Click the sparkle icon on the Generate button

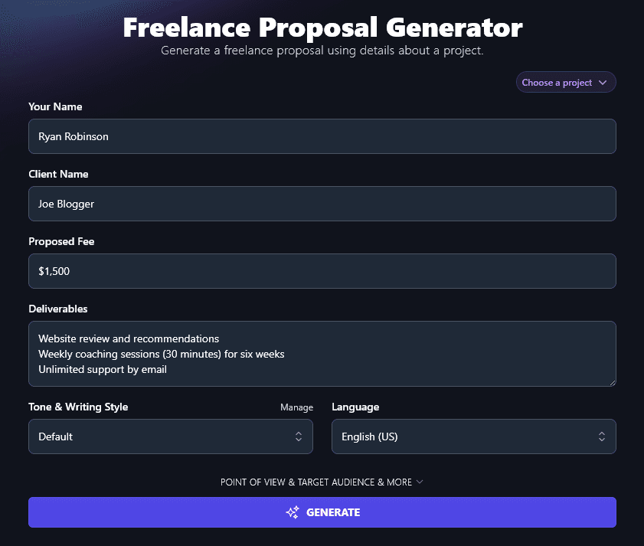pos(292,512)
